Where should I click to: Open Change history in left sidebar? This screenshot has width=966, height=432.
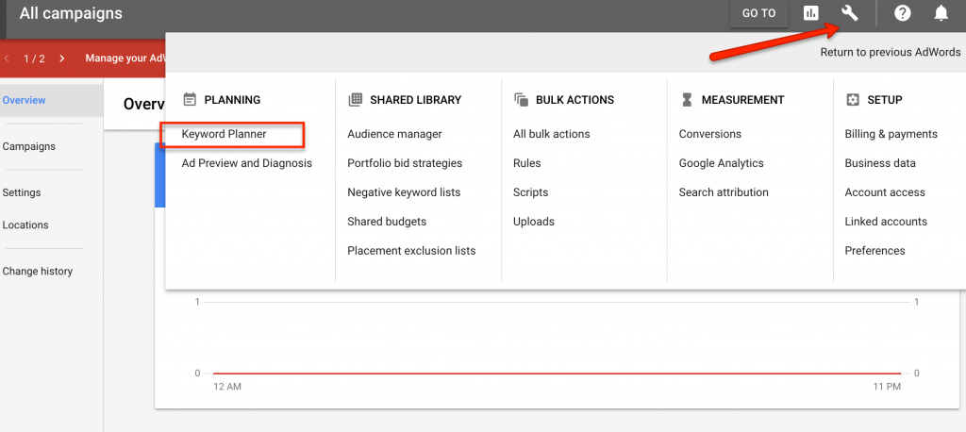coord(38,271)
